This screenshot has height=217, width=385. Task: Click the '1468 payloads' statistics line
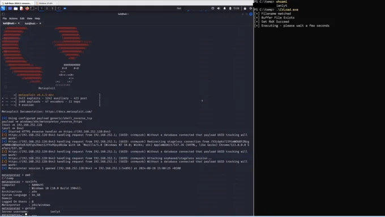[x=49, y=102]
